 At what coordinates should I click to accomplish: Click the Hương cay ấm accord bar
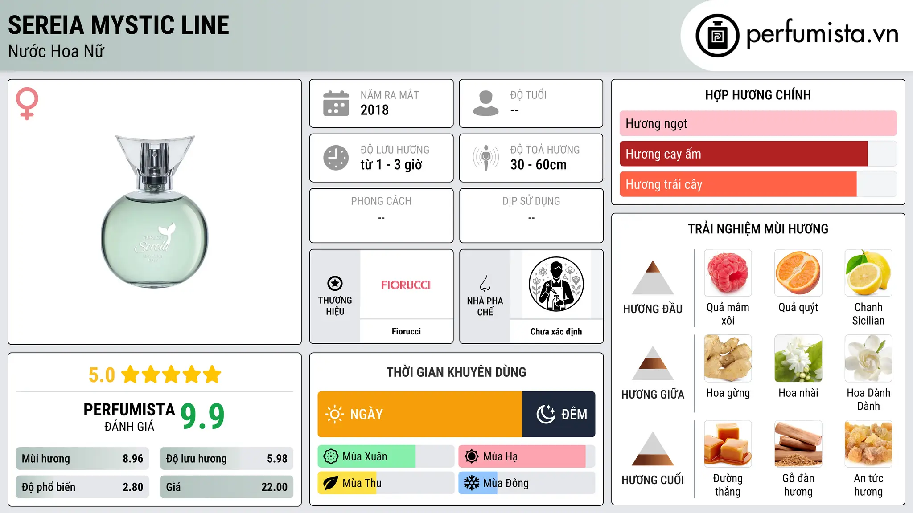click(758, 154)
